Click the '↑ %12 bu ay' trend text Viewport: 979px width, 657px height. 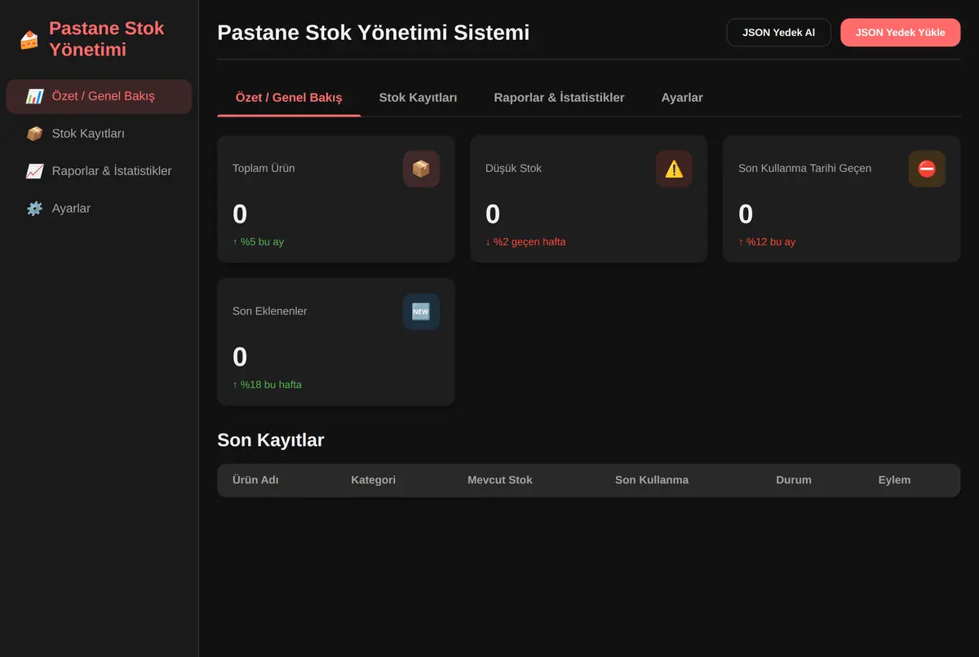[x=767, y=242]
